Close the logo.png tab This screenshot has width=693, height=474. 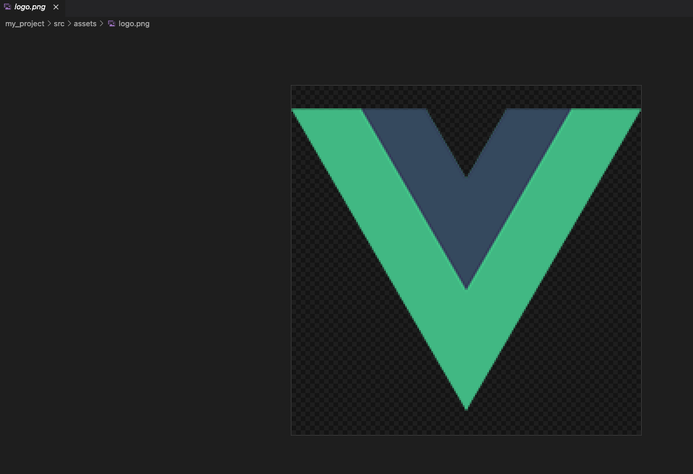(x=56, y=7)
